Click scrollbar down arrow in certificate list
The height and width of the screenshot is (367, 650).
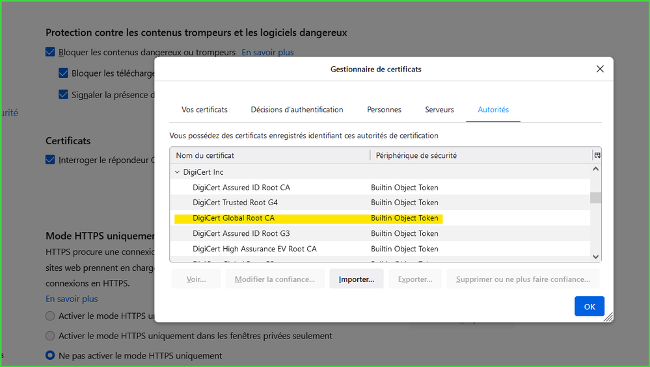click(x=596, y=257)
